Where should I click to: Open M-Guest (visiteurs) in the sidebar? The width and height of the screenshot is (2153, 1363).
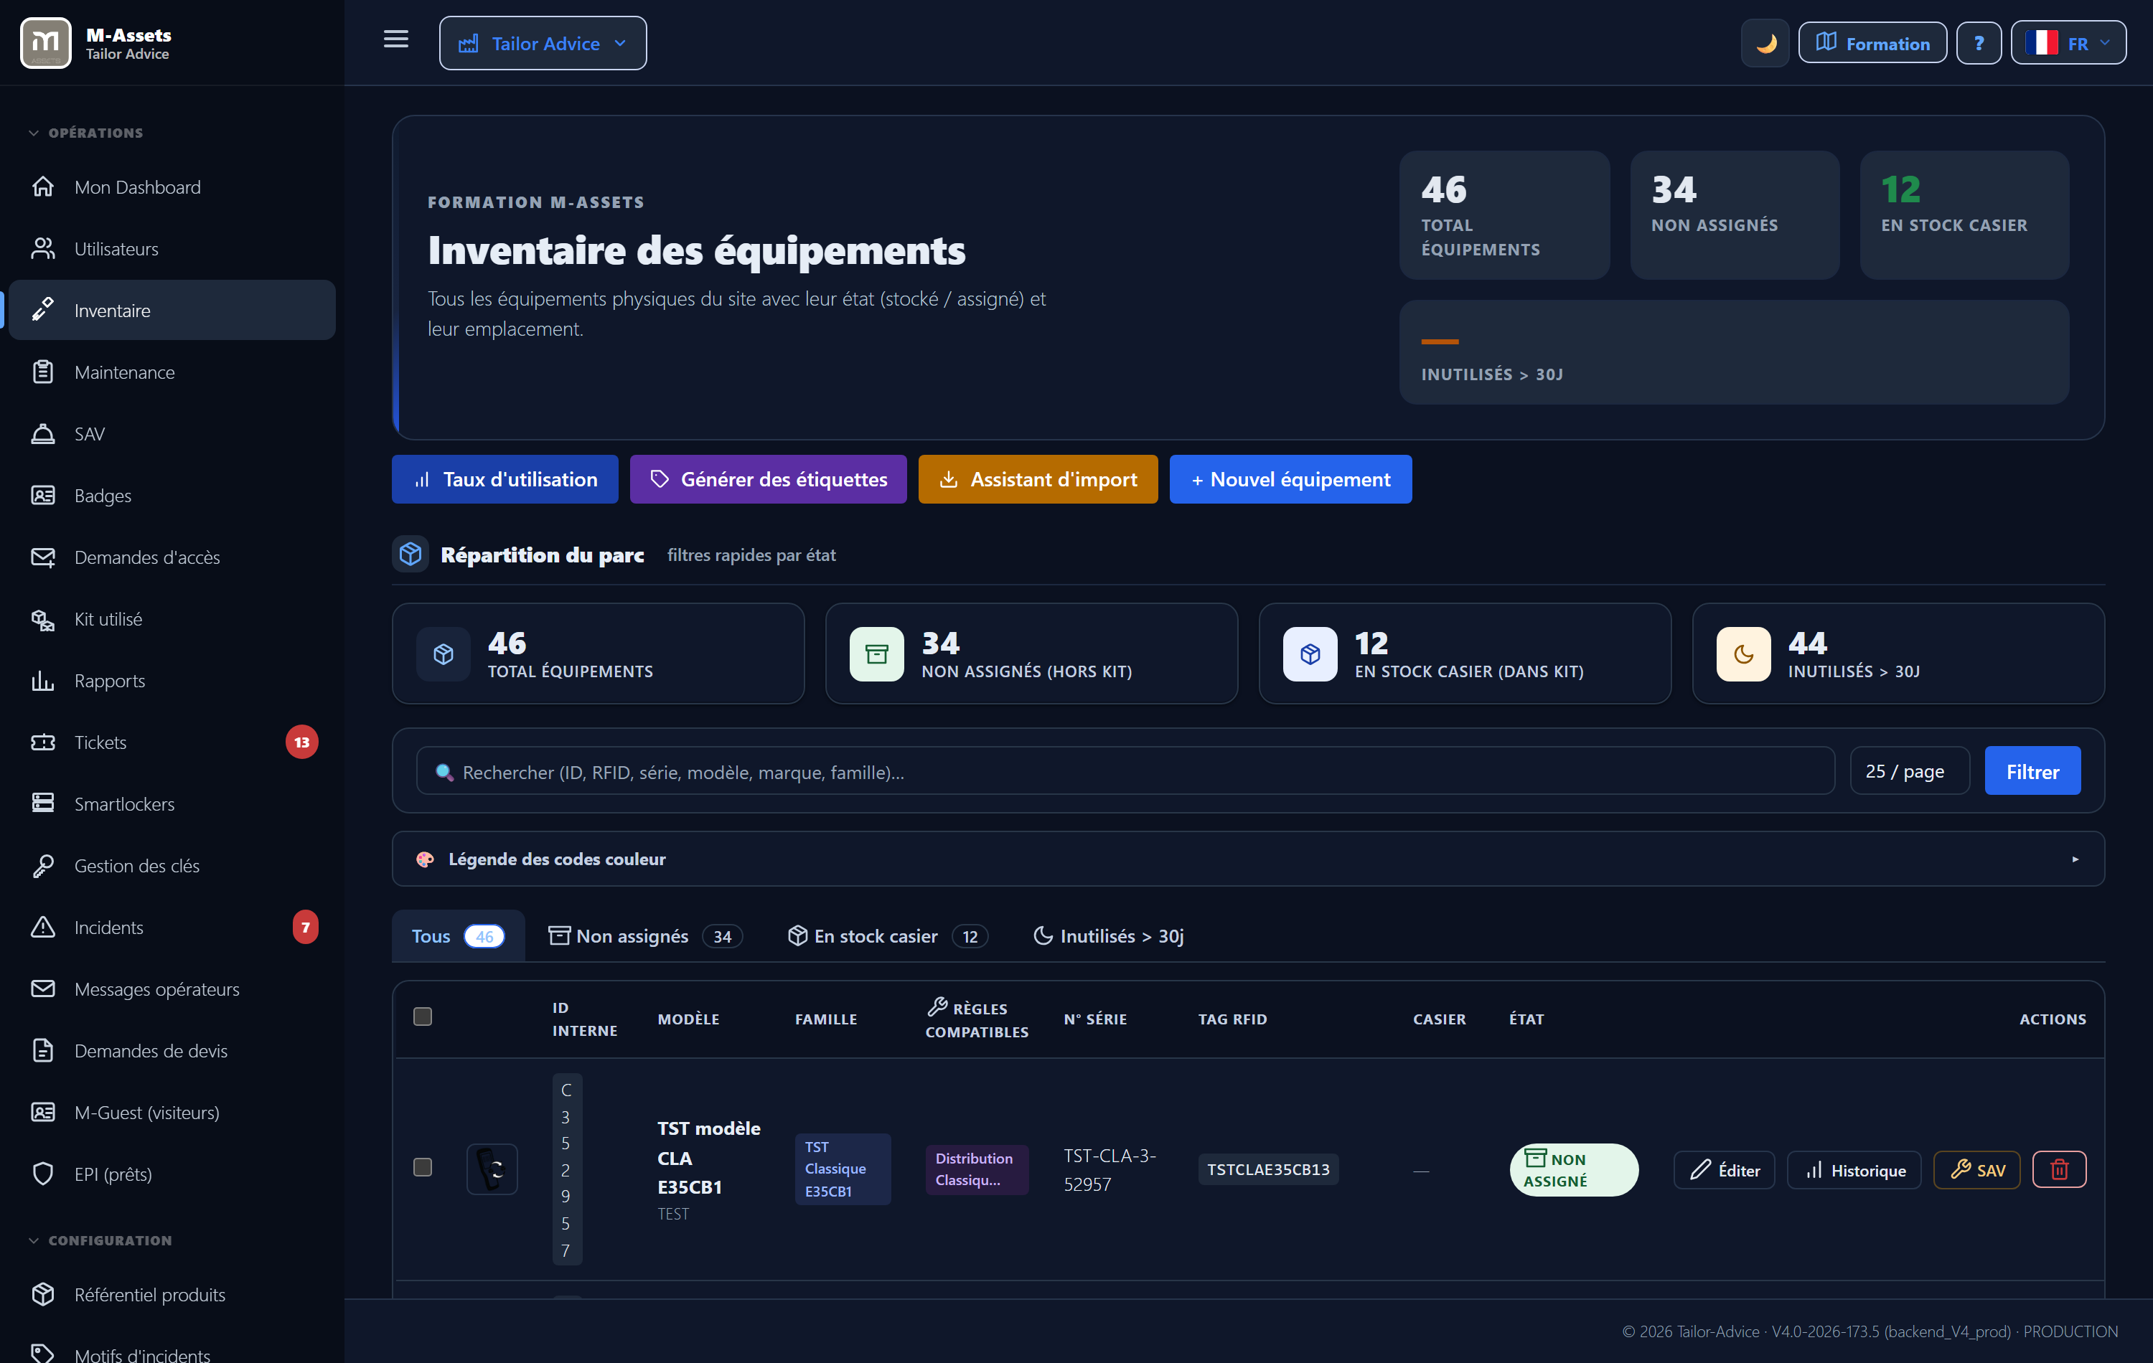[x=172, y=1112]
